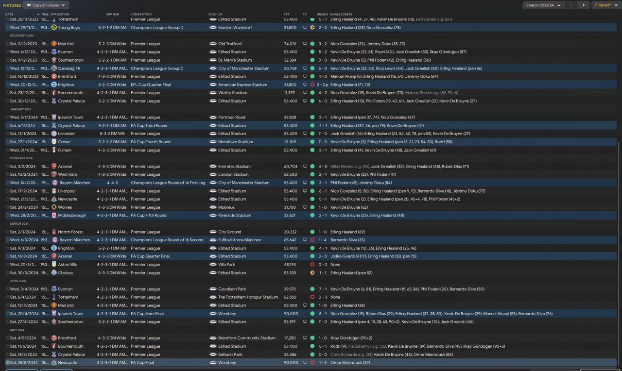Open the EFL Cup Quarter Final competition link
The height and width of the screenshot is (371, 622).
(150, 84)
